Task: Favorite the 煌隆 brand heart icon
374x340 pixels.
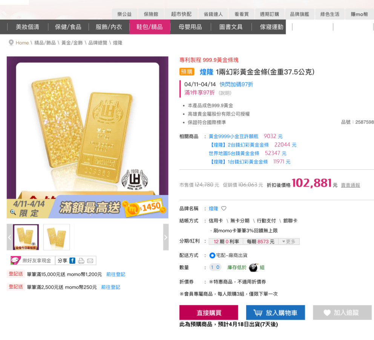Action: point(224,209)
